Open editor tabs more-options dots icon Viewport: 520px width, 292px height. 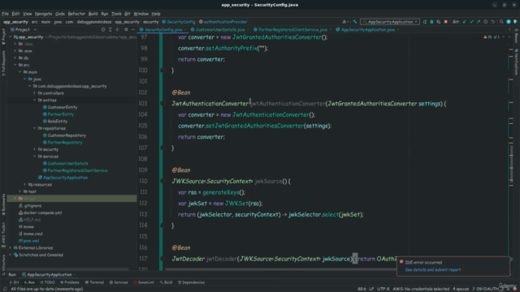click(x=509, y=29)
